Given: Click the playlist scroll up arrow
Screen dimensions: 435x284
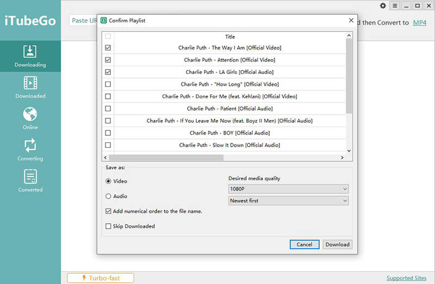Looking at the screenshot, I should pos(349,35).
